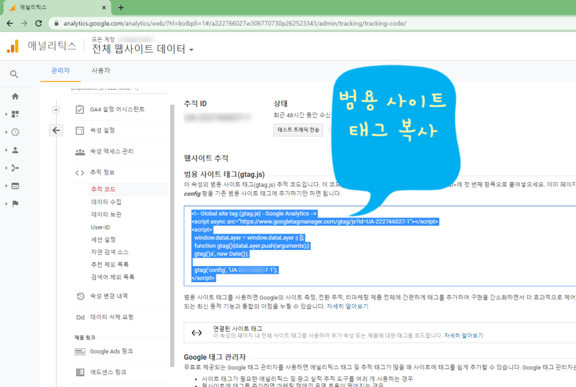
Task: Expand the acquisition sidebar section arrow
Action: coord(6,168)
